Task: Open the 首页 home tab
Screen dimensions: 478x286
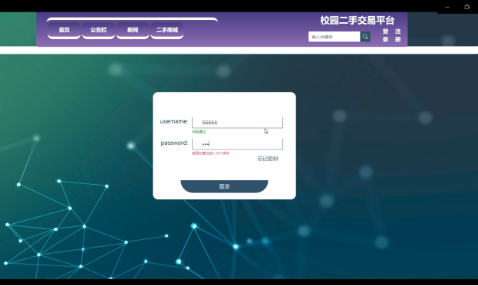Action: (x=64, y=30)
